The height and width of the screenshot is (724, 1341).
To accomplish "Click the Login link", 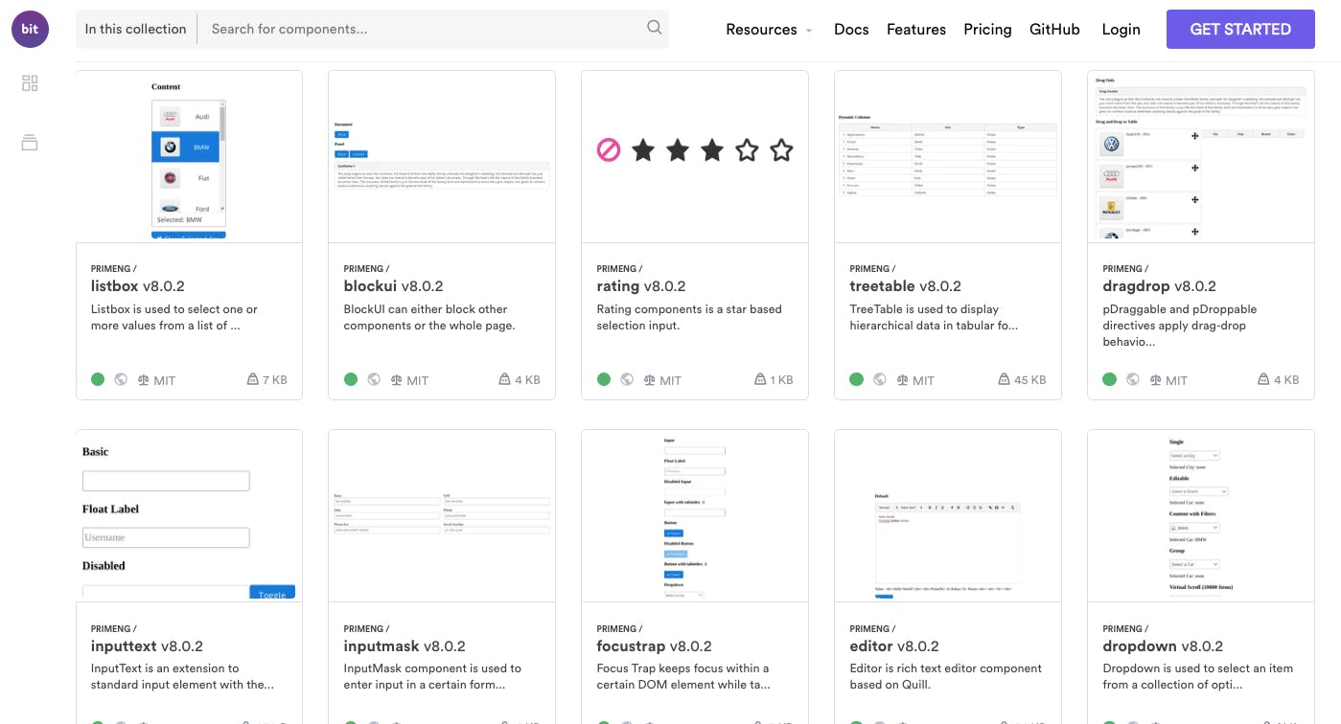I will pos(1121,30).
